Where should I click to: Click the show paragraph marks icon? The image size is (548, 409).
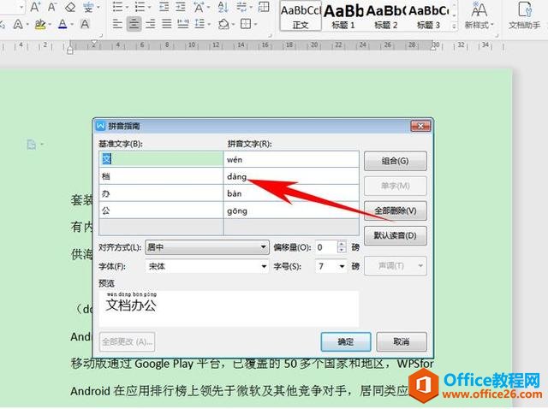click(x=241, y=7)
